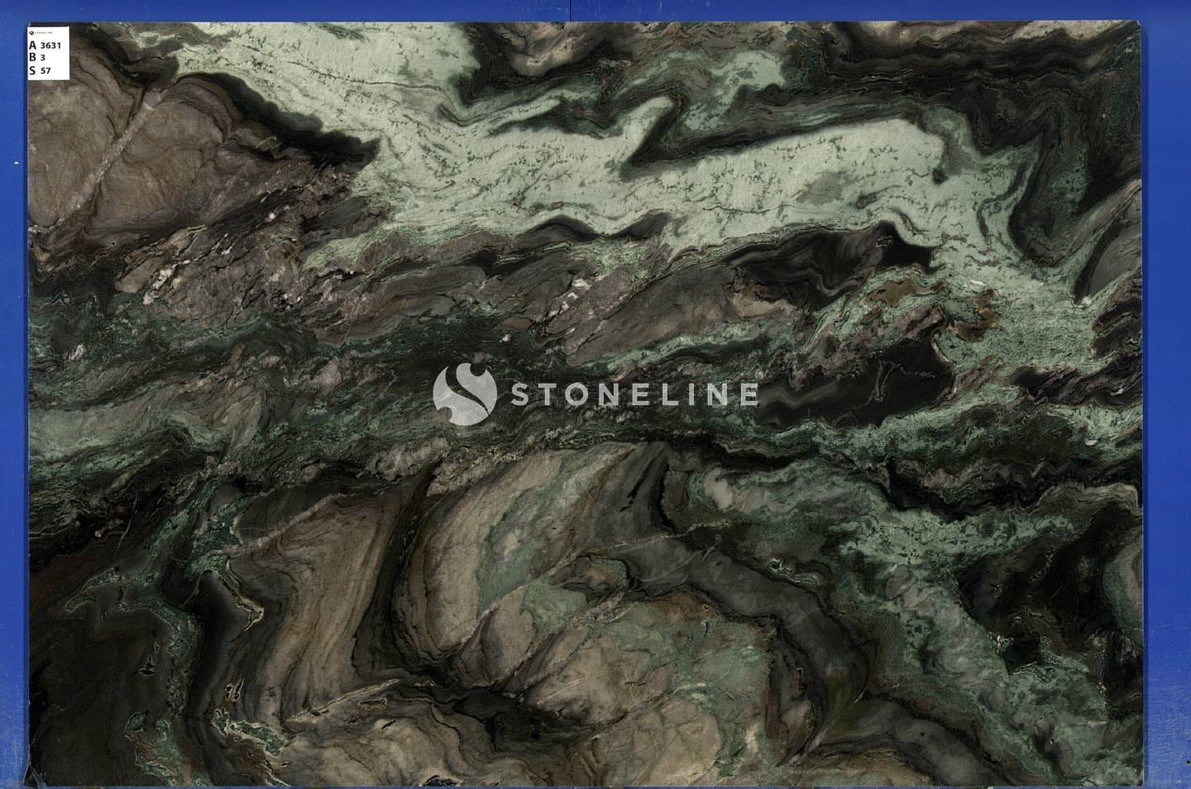Select the S 57 line on label
1191x789 pixels.
(41, 70)
